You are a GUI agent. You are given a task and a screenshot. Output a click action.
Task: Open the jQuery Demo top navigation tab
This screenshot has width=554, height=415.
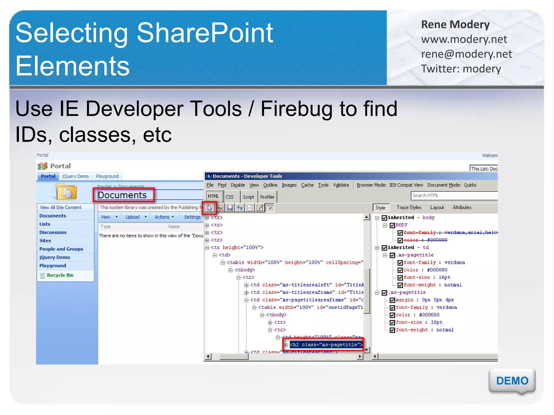click(x=75, y=176)
